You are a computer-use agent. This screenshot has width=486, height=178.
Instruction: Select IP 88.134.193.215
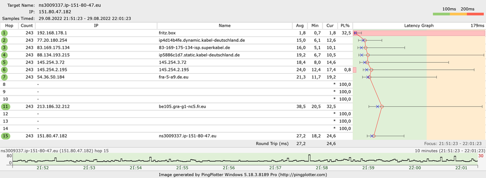(x=53, y=55)
